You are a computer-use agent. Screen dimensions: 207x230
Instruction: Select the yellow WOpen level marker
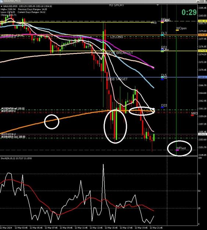click(177, 30)
